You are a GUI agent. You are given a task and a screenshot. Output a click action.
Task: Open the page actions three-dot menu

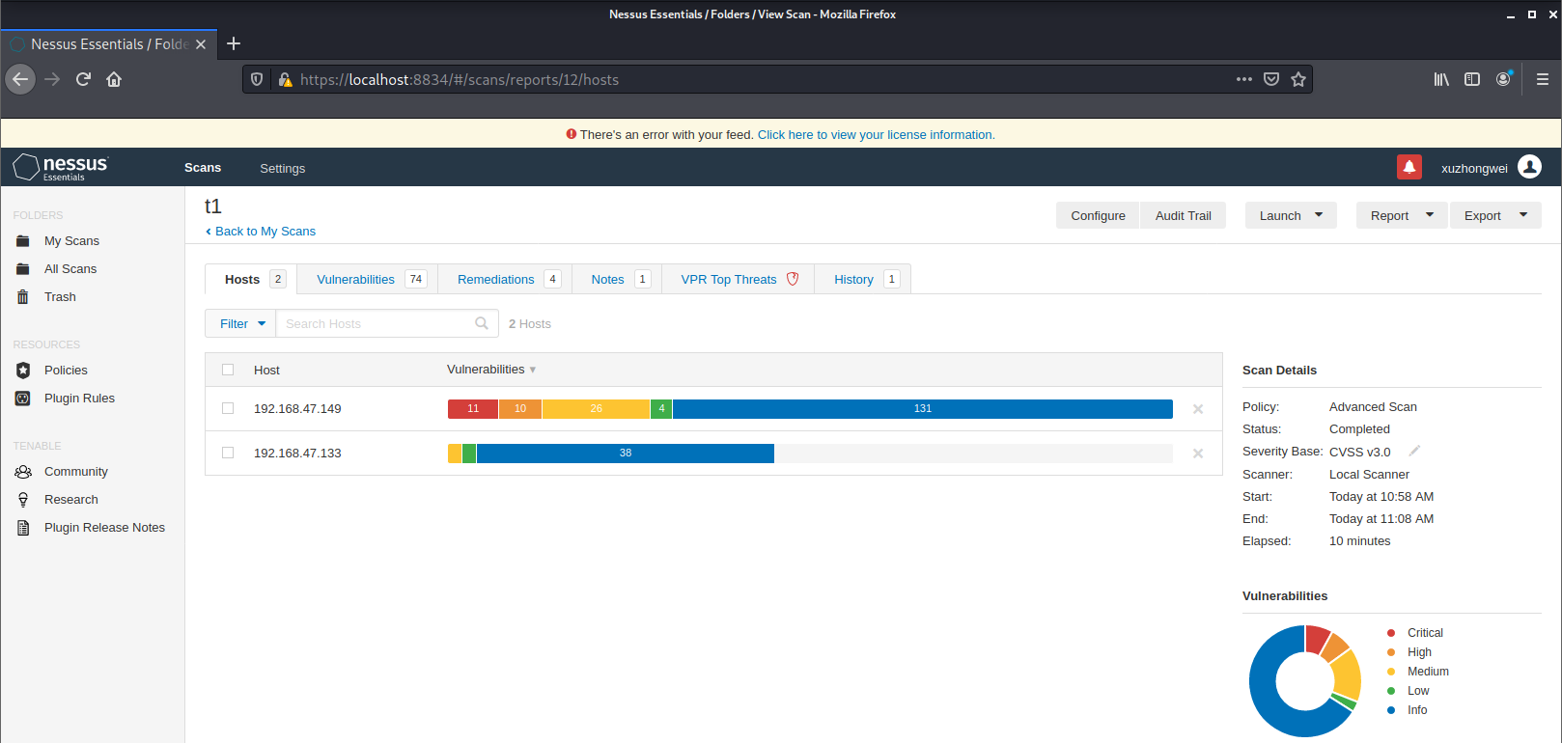pyautogui.click(x=1244, y=79)
